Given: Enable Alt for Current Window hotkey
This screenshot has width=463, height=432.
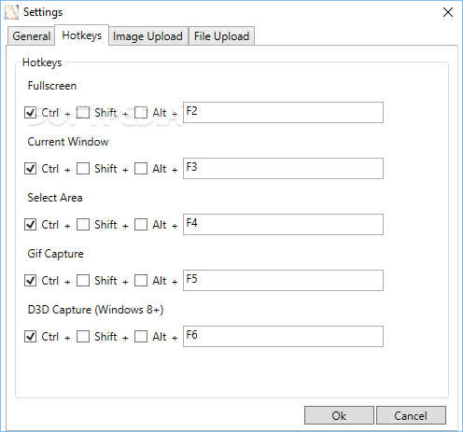Looking at the screenshot, I should [x=141, y=169].
